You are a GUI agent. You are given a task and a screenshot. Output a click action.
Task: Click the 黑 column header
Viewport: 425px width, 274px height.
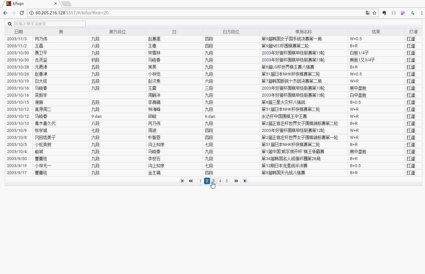(x=61, y=32)
